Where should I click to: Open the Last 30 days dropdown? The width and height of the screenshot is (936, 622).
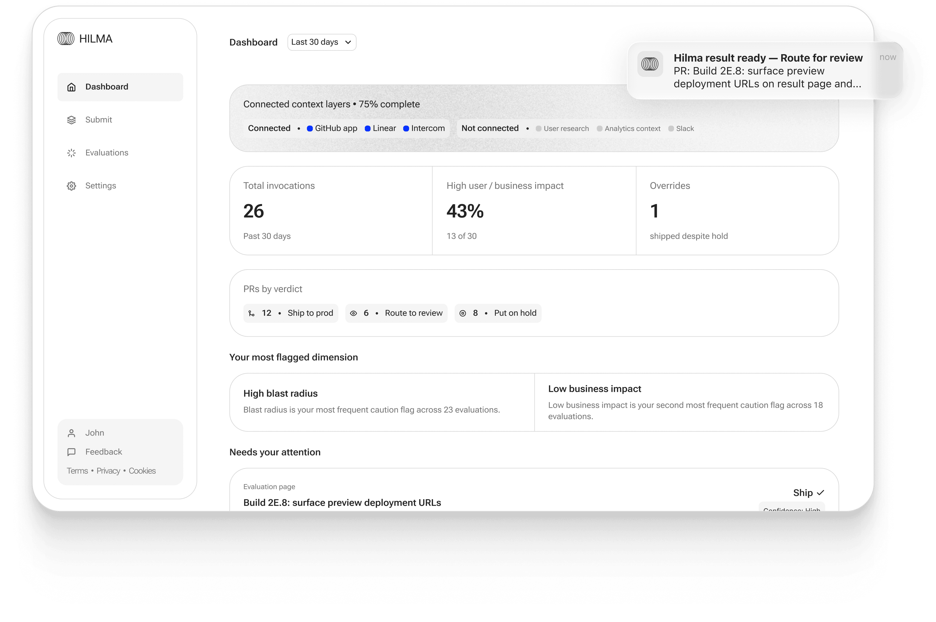pos(321,42)
